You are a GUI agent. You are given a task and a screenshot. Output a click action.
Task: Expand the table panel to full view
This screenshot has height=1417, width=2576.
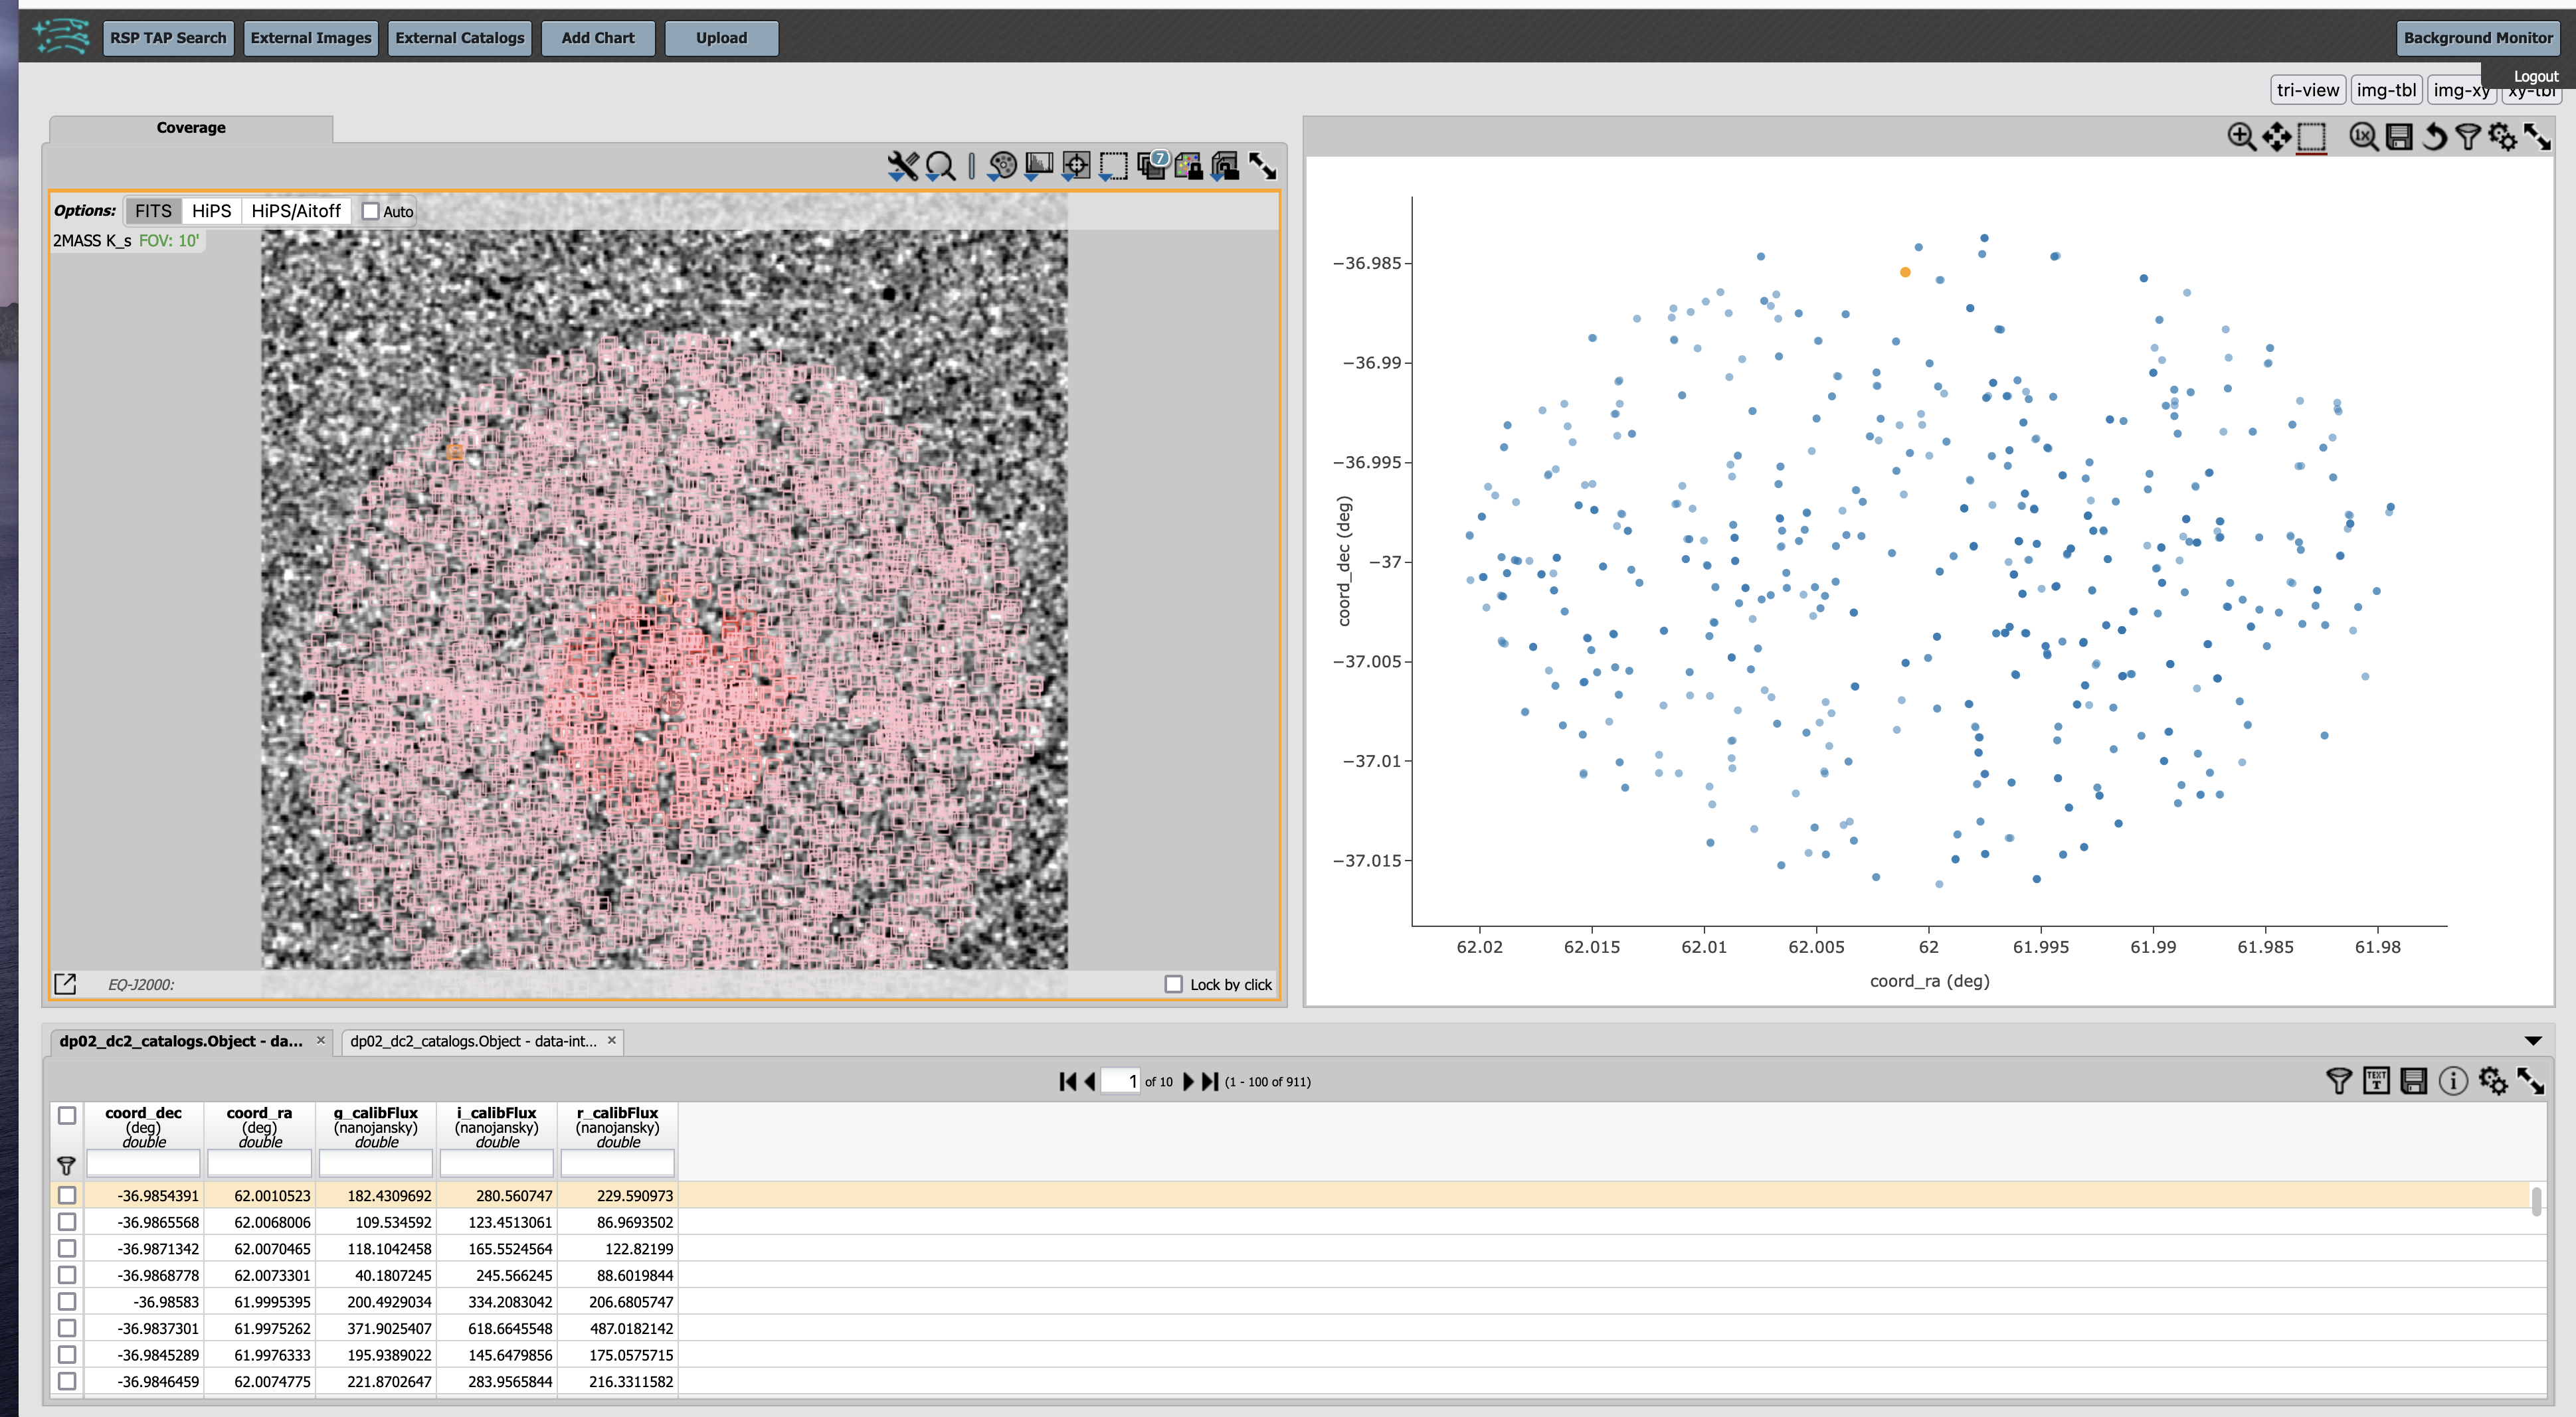2530,1080
